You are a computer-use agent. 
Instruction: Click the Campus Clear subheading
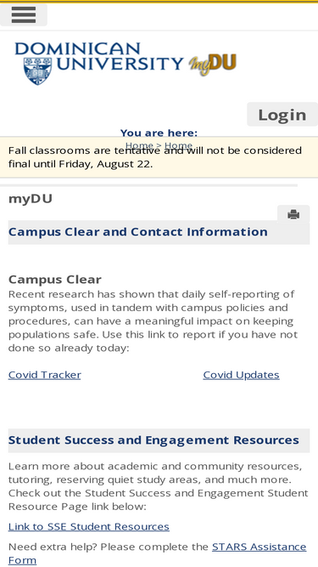[55, 279]
